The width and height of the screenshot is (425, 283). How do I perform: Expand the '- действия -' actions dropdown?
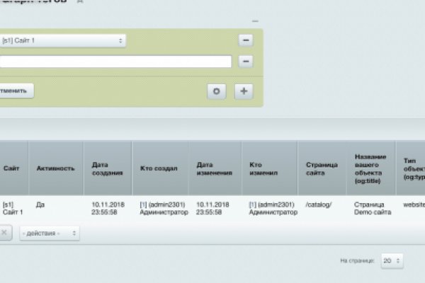pyautogui.click(x=50, y=233)
